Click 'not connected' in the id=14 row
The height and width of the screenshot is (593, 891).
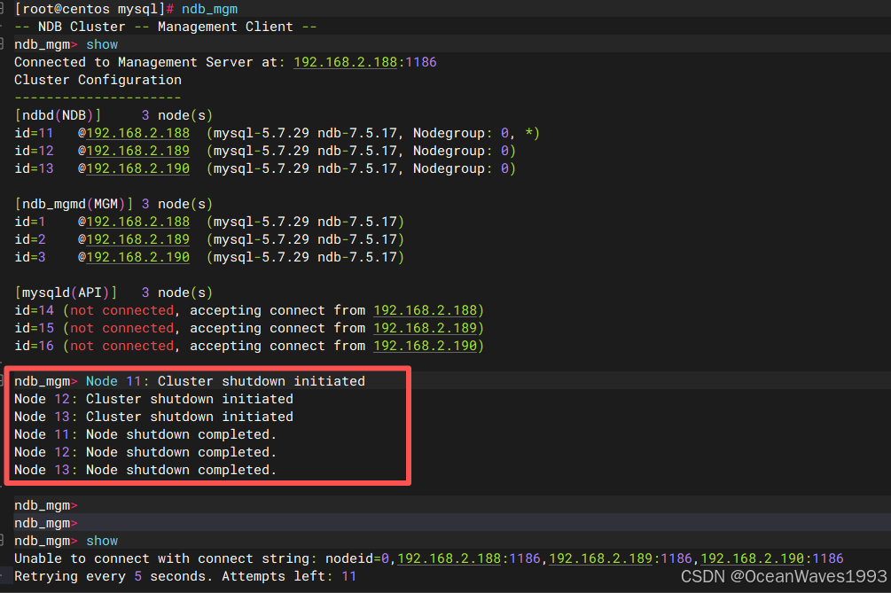point(121,310)
